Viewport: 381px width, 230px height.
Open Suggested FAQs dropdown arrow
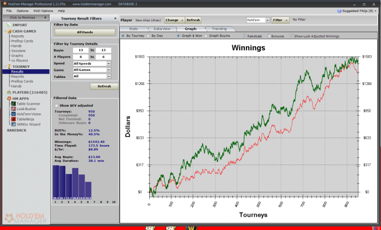[376, 11]
